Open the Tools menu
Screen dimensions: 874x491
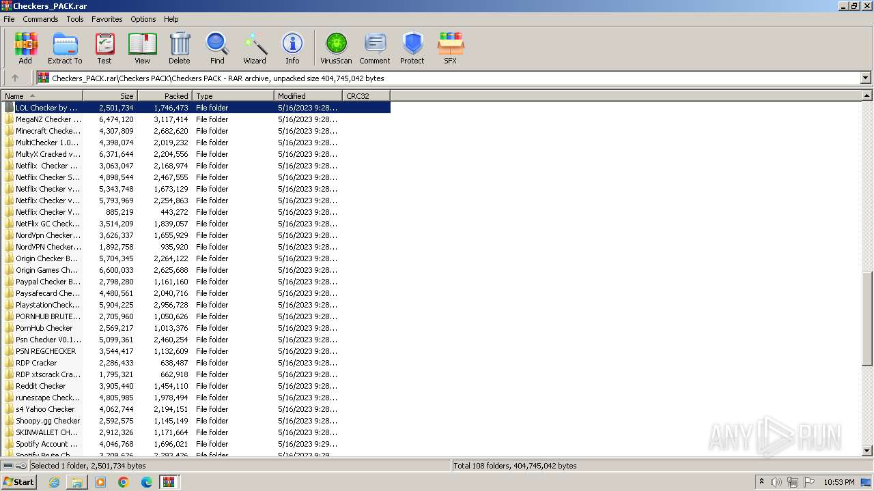75,19
